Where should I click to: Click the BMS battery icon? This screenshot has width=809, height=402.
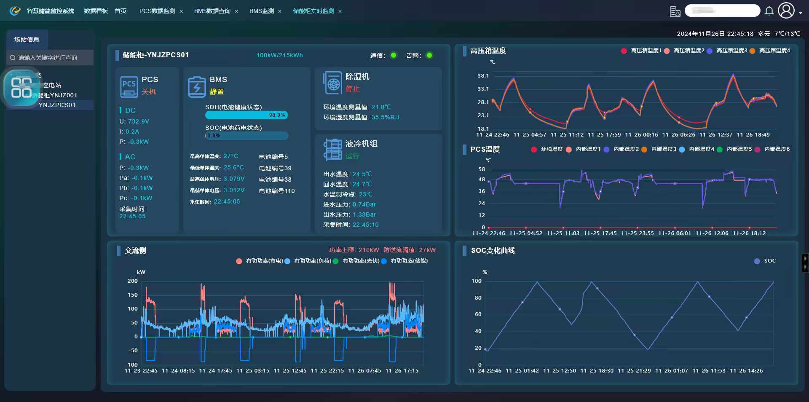pos(196,87)
